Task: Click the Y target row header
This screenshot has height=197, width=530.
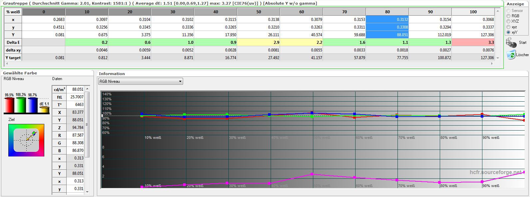Action: pyautogui.click(x=13, y=57)
